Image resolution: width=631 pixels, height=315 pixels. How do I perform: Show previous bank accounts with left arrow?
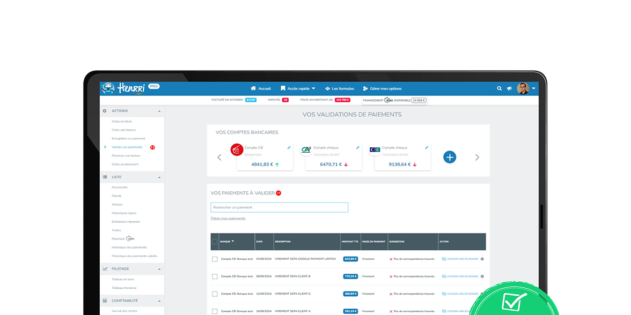tap(219, 157)
